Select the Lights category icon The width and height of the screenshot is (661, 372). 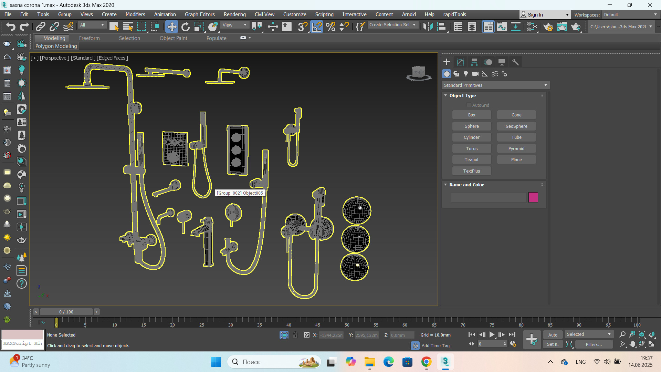pyautogui.click(x=466, y=74)
